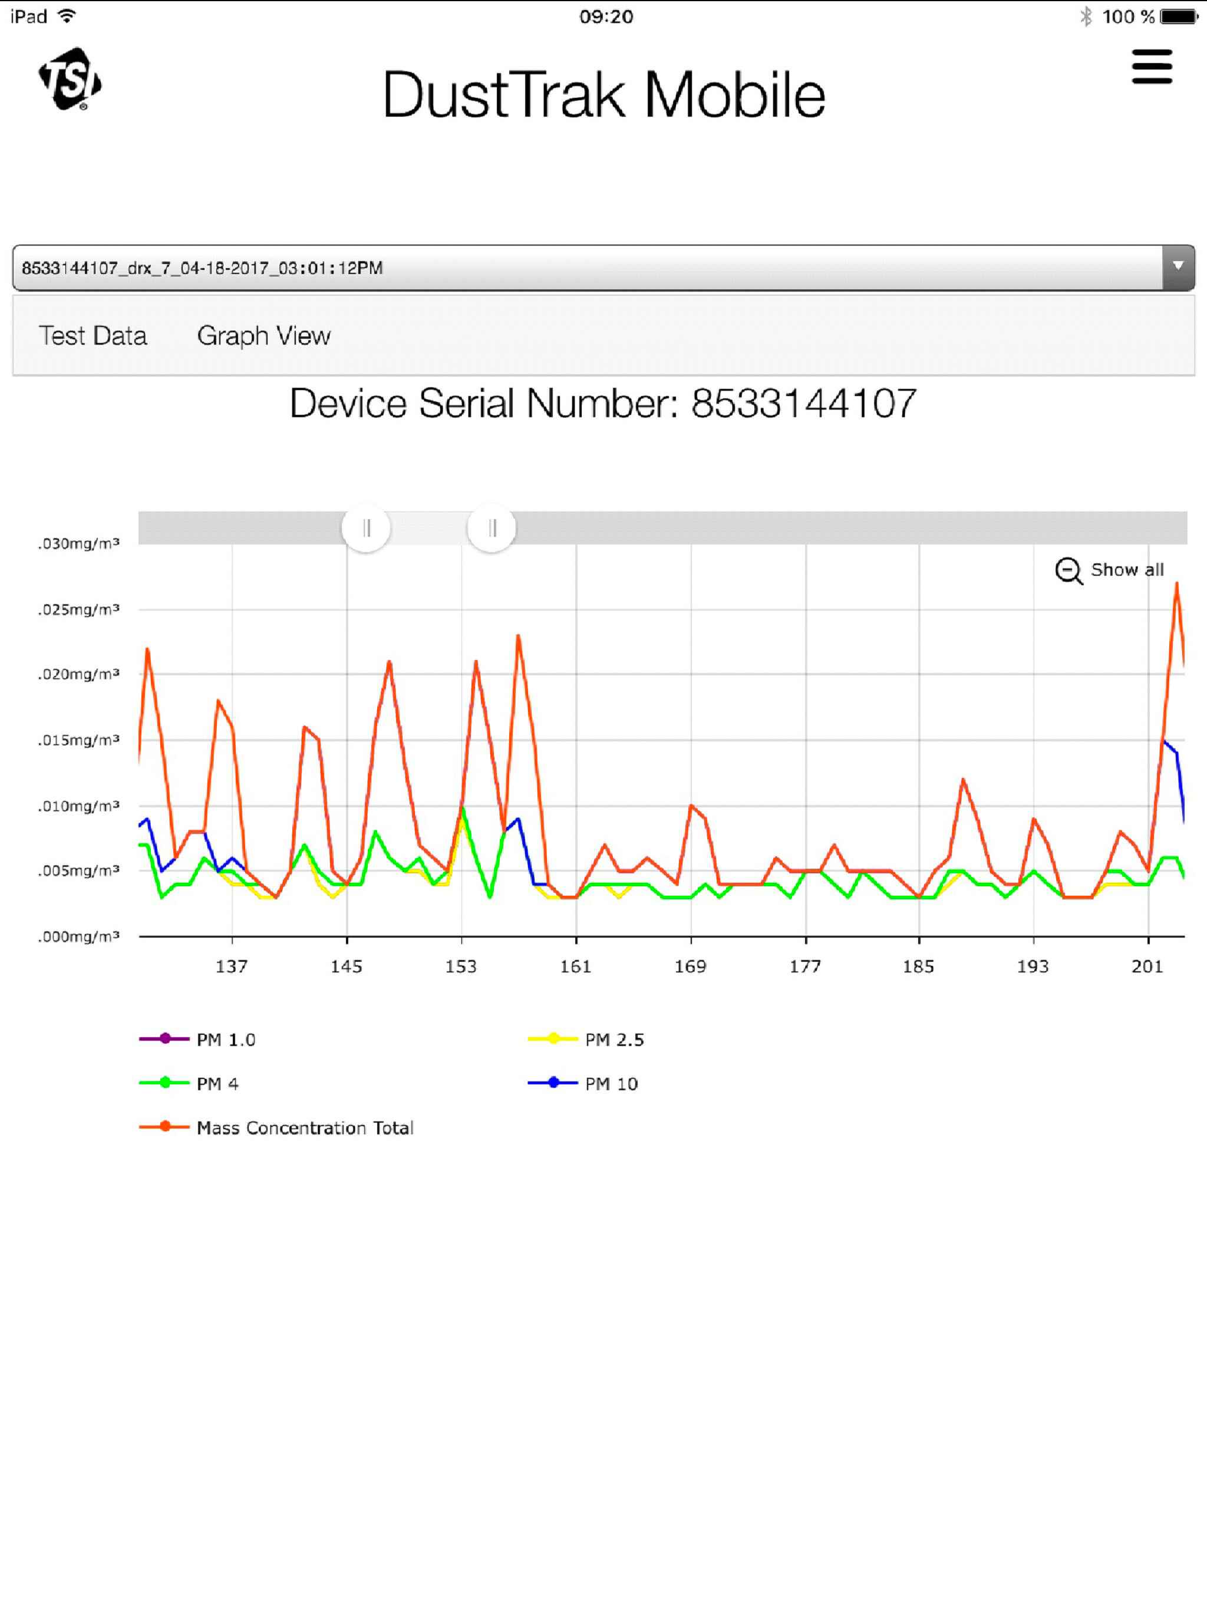Screen dimensions: 1207x1610
Task: Click the blue PM 10 legend marker
Action: pos(553,1083)
